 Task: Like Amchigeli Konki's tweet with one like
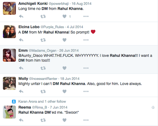[64, 16]
